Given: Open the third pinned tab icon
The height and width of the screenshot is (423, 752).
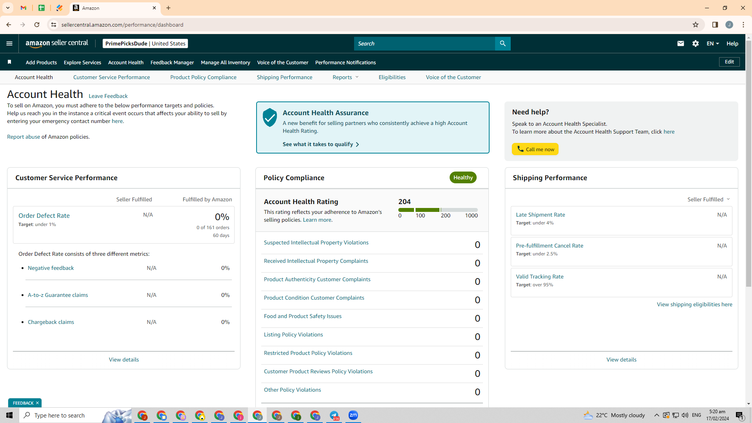Looking at the screenshot, I should (x=60, y=8).
